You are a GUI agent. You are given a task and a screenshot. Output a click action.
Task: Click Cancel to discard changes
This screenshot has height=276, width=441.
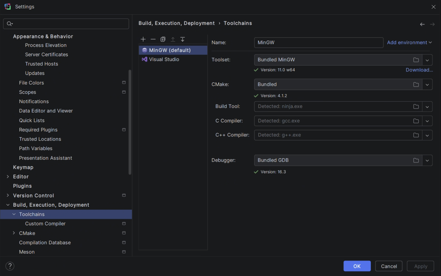tap(389, 266)
